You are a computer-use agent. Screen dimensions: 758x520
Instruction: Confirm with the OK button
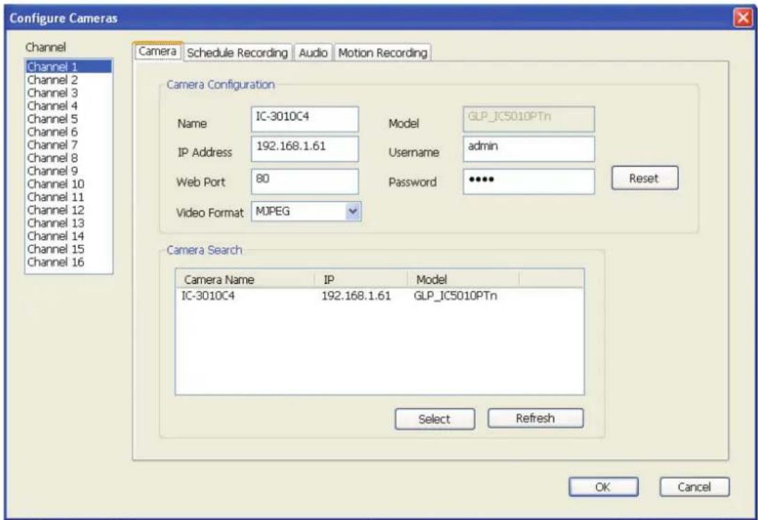(x=603, y=487)
